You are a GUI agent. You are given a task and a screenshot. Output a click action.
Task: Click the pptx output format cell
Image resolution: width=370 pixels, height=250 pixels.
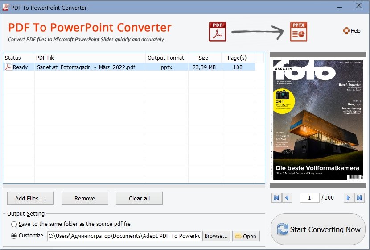coord(167,67)
